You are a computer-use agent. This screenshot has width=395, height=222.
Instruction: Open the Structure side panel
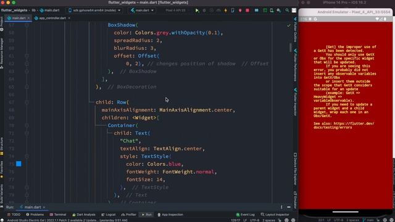coord(2,146)
